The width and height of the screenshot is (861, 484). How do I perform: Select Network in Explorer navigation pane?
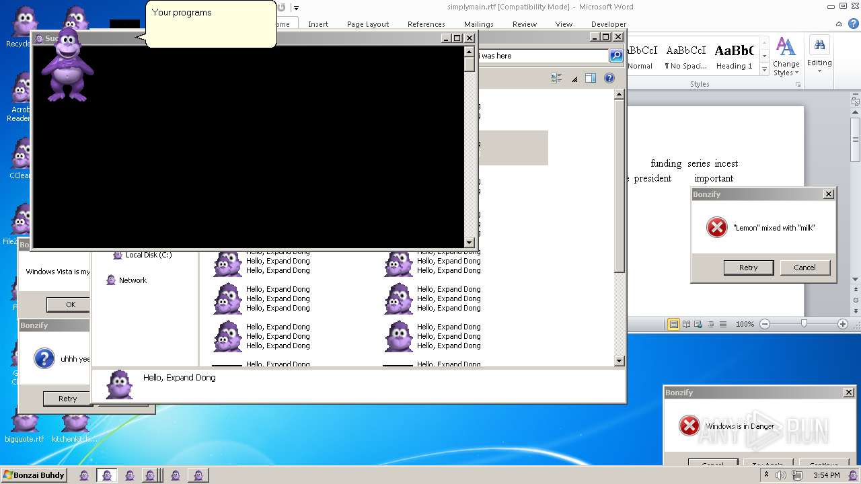pos(126,280)
